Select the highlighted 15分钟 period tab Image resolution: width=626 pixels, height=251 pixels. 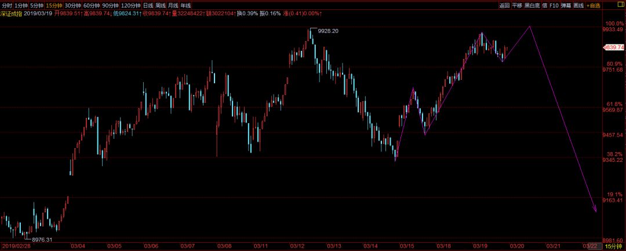(x=54, y=6)
